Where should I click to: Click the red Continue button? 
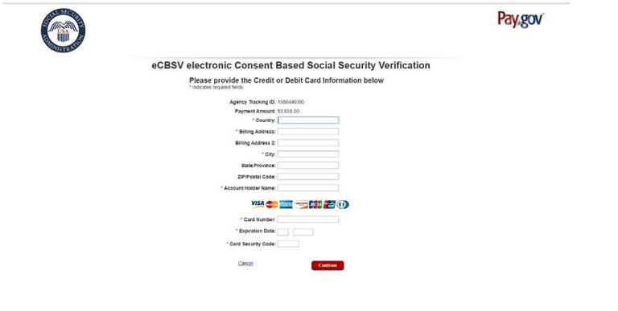pos(328,265)
